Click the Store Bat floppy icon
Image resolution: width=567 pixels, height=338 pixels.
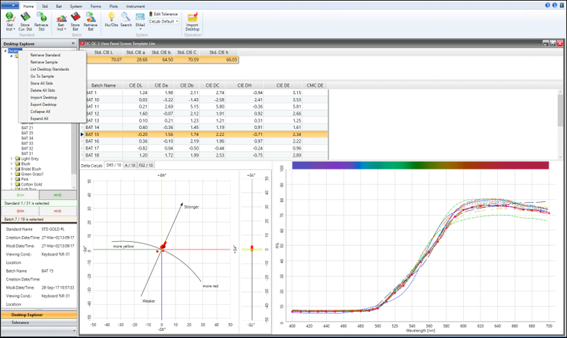pyautogui.click(x=75, y=17)
